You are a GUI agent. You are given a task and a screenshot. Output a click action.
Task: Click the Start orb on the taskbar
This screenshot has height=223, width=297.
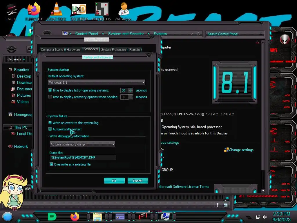pos(8,217)
